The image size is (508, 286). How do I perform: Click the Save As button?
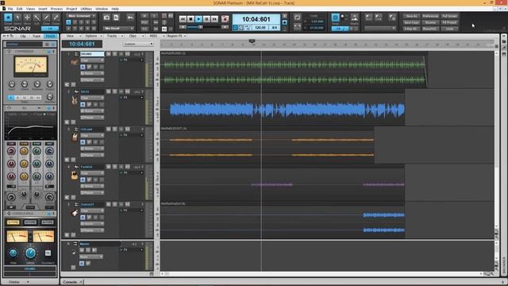(411, 16)
